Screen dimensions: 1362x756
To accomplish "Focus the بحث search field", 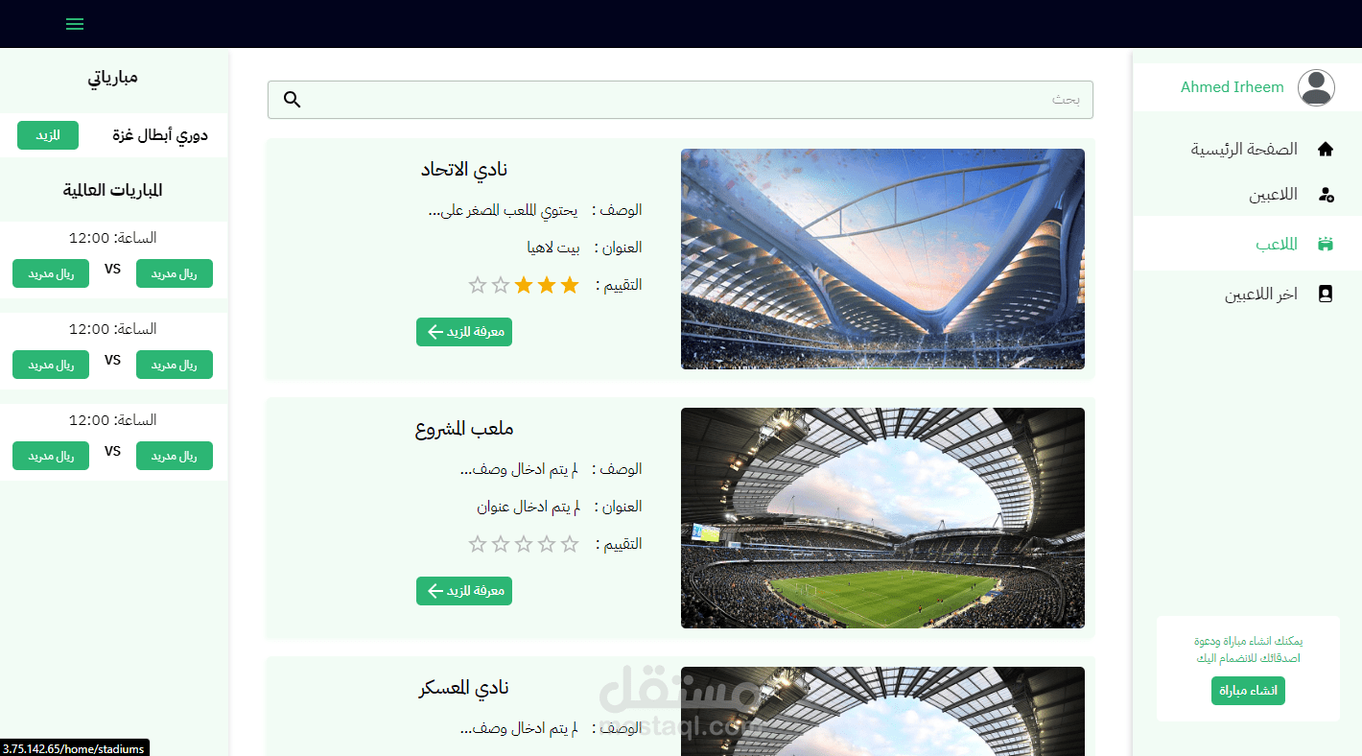I will (680, 100).
